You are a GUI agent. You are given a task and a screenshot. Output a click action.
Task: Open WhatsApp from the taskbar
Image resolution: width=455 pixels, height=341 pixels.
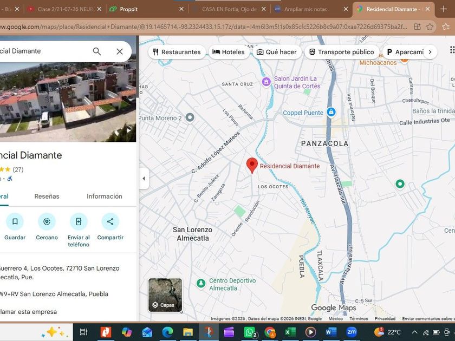pyautogui.click(x=250, y=332)
